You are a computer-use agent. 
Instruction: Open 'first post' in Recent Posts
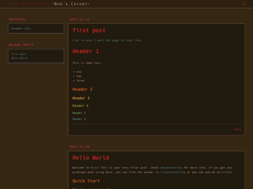point(19,54)
